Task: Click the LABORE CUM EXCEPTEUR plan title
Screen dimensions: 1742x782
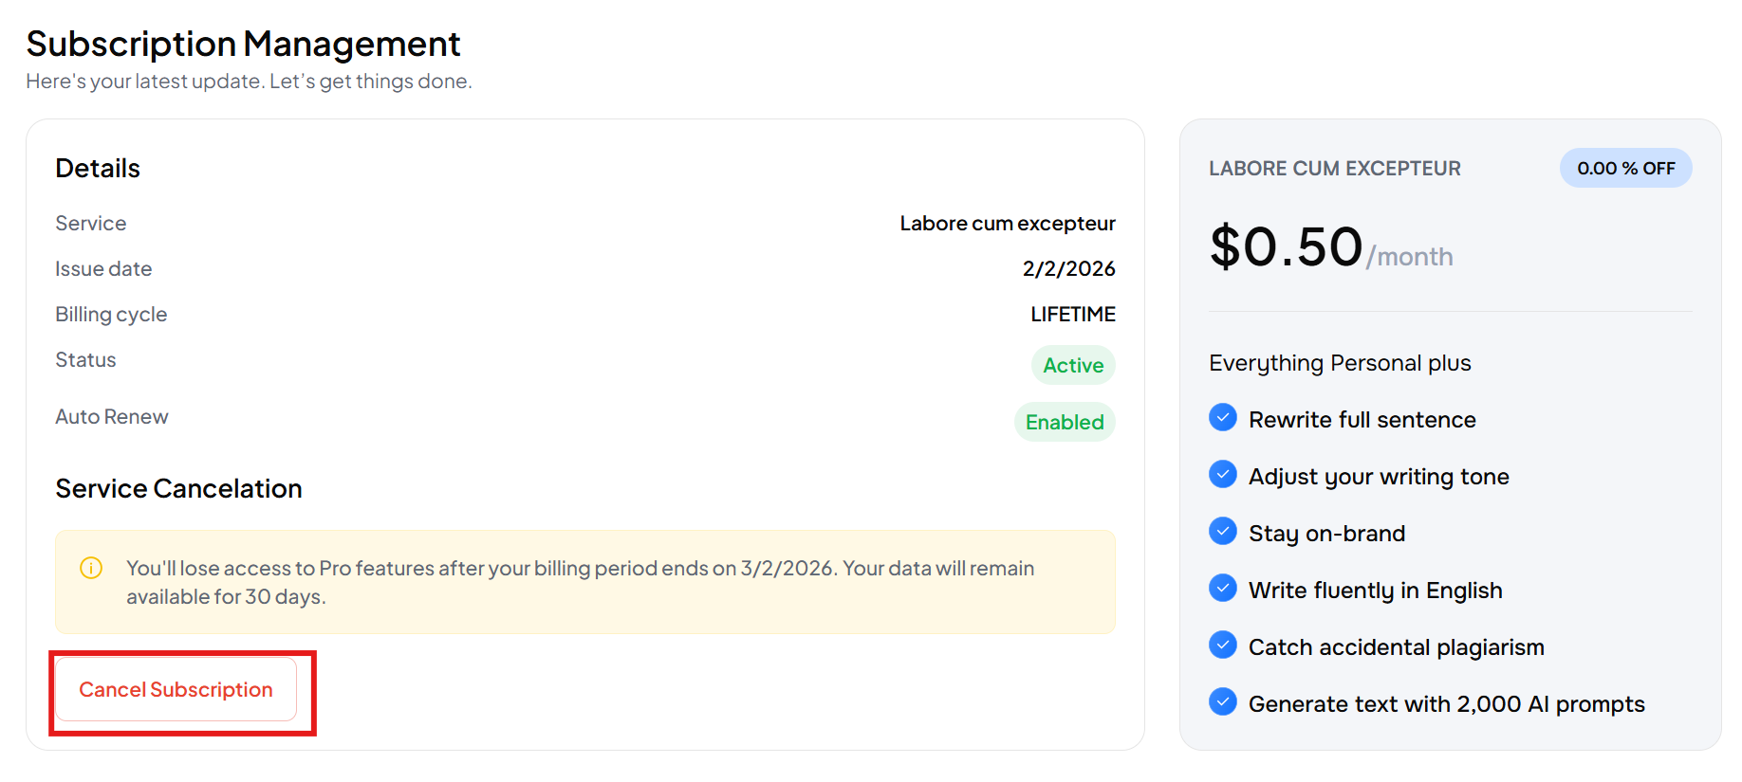Action: [x=1334, y=168]
